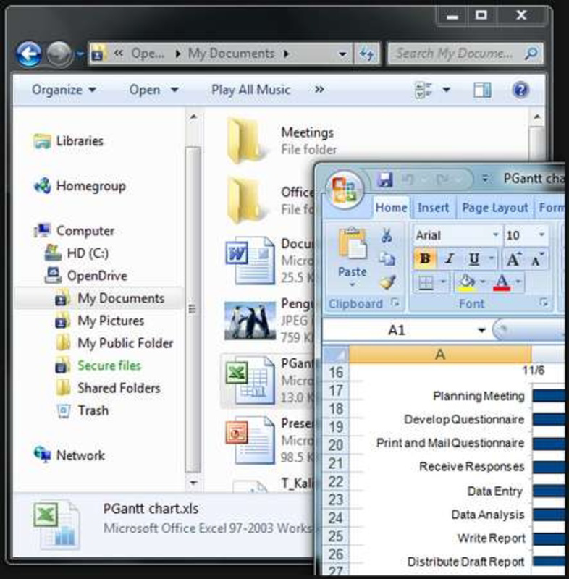The width and height of the screenshot is (569, 579).
Task: Toggle Bold formatting in Excel
Action: 425,259
